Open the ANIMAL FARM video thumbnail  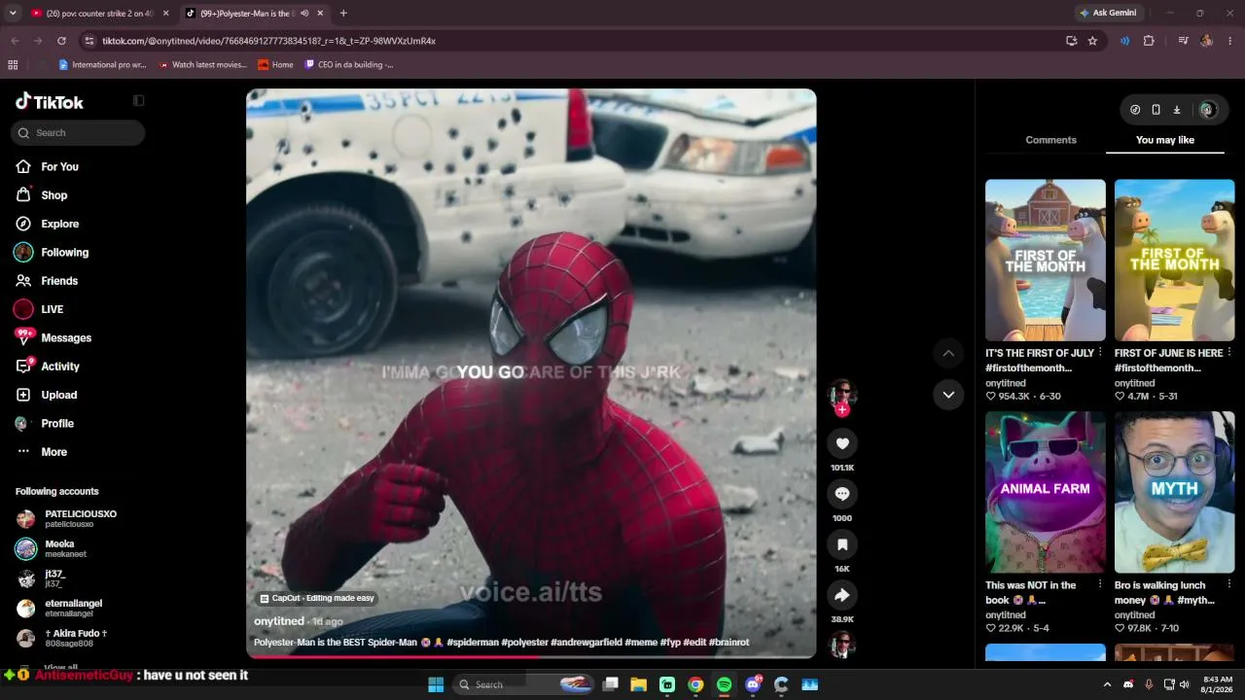[x=1046, y=492]
